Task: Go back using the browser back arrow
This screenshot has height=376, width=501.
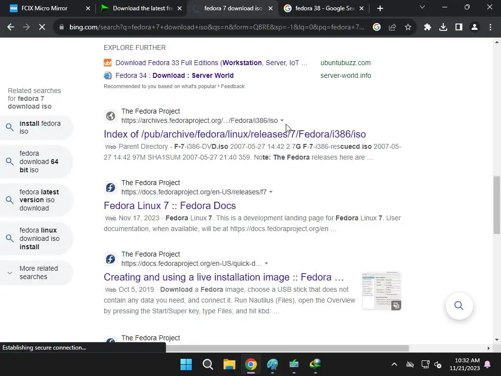Action: [x=11, y=27]
